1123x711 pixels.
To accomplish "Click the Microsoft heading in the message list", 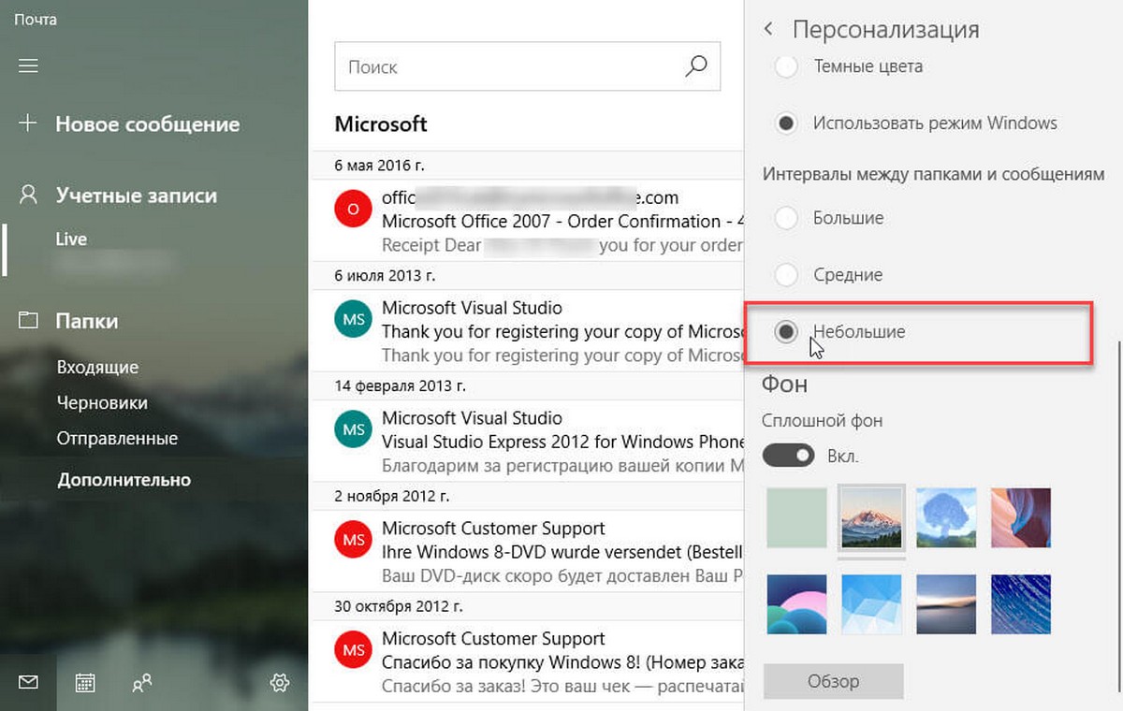I will (381, 123).
